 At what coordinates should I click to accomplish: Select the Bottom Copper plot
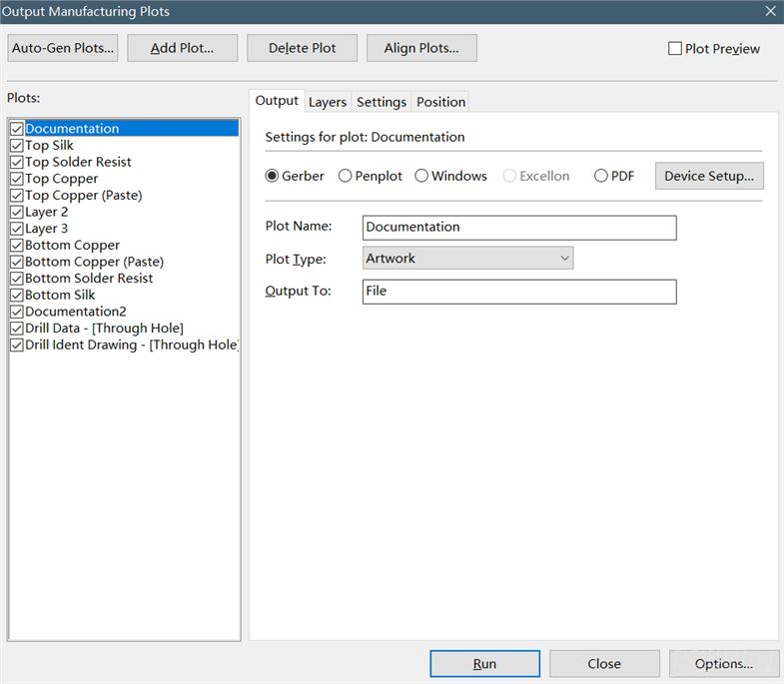73,245
